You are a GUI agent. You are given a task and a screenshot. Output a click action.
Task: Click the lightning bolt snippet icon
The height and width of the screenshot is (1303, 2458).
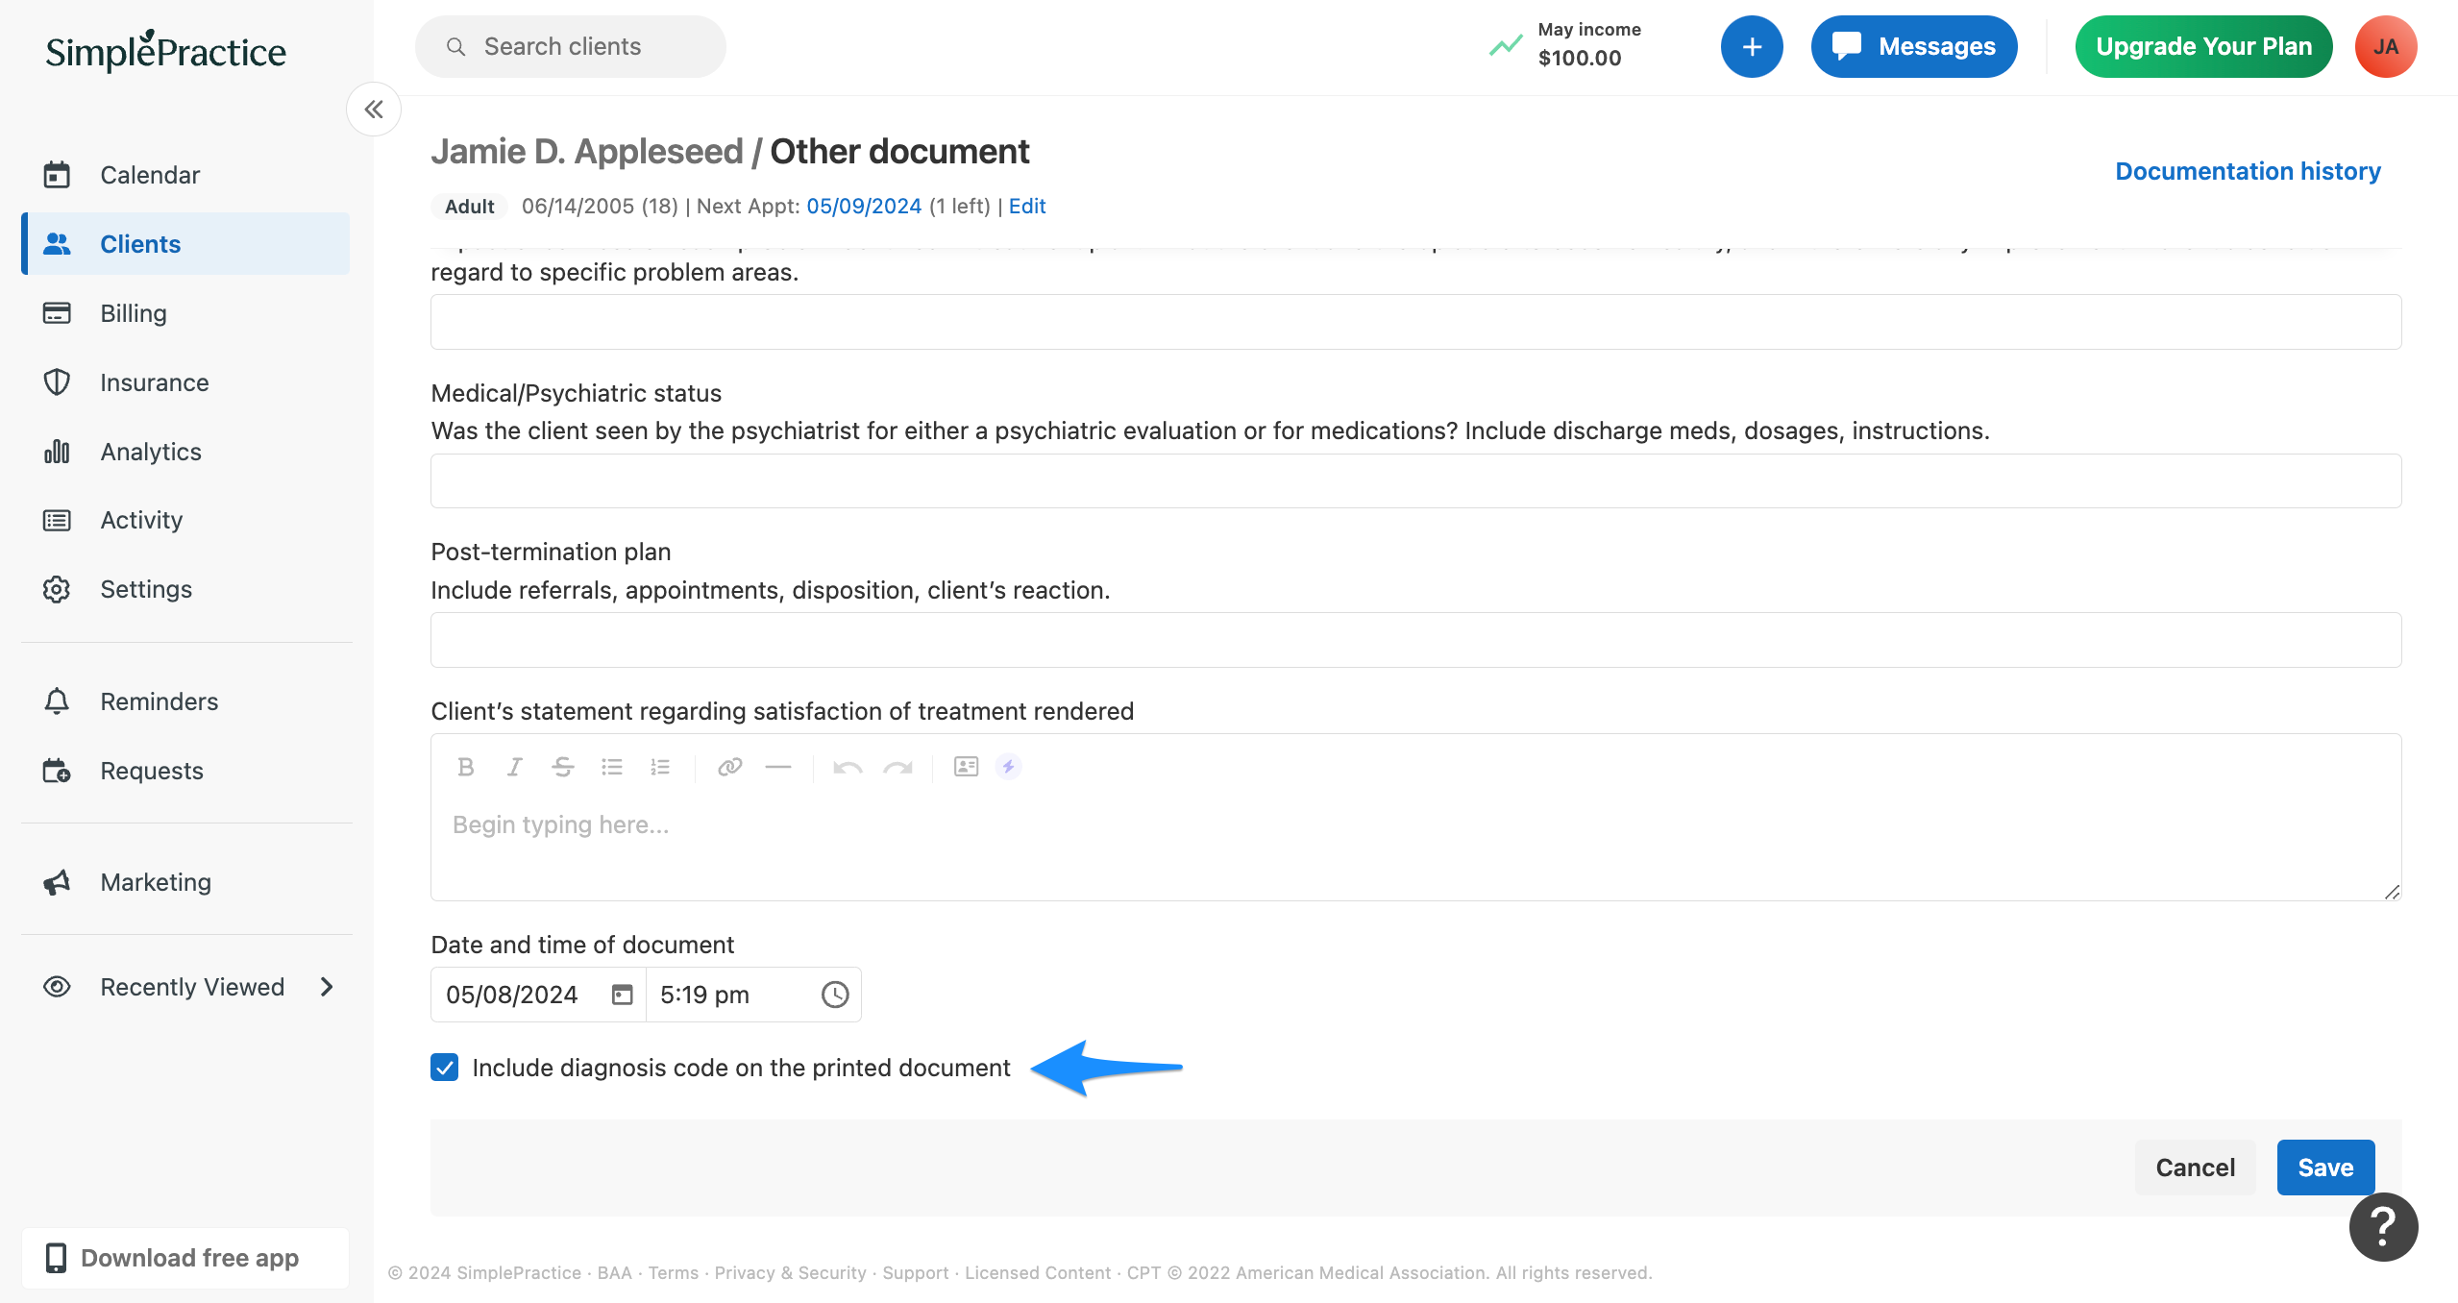click(1008, 766)
